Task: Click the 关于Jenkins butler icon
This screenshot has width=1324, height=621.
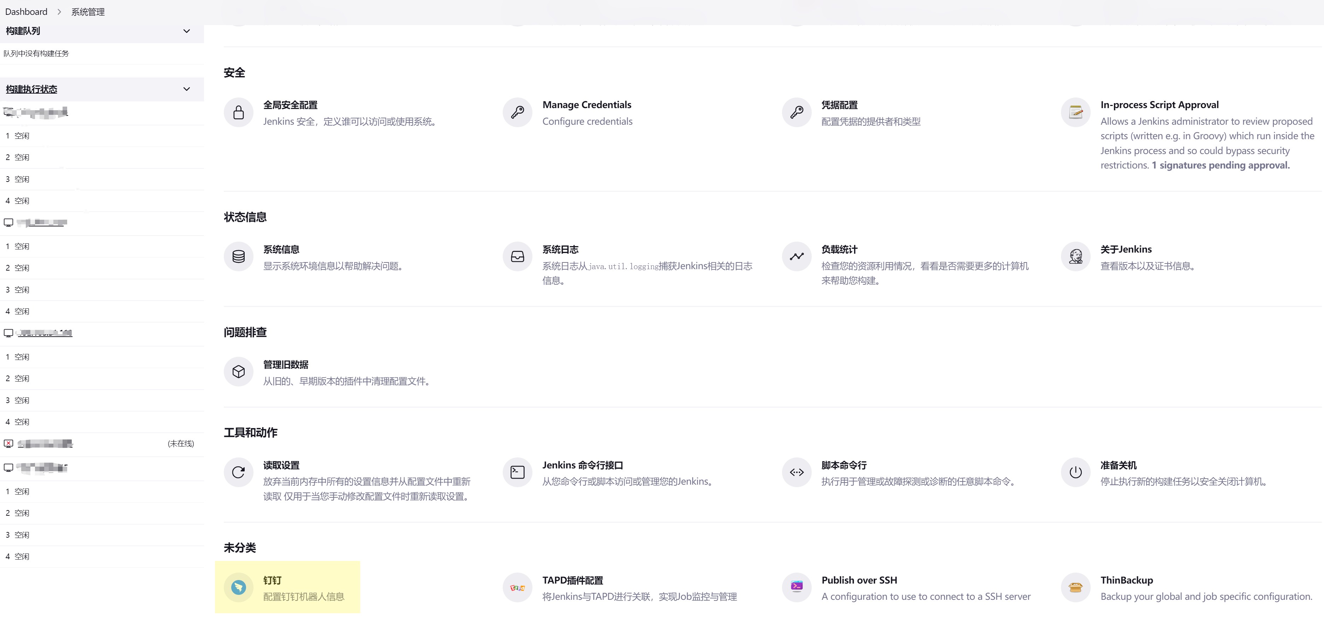Action: 1076,256
